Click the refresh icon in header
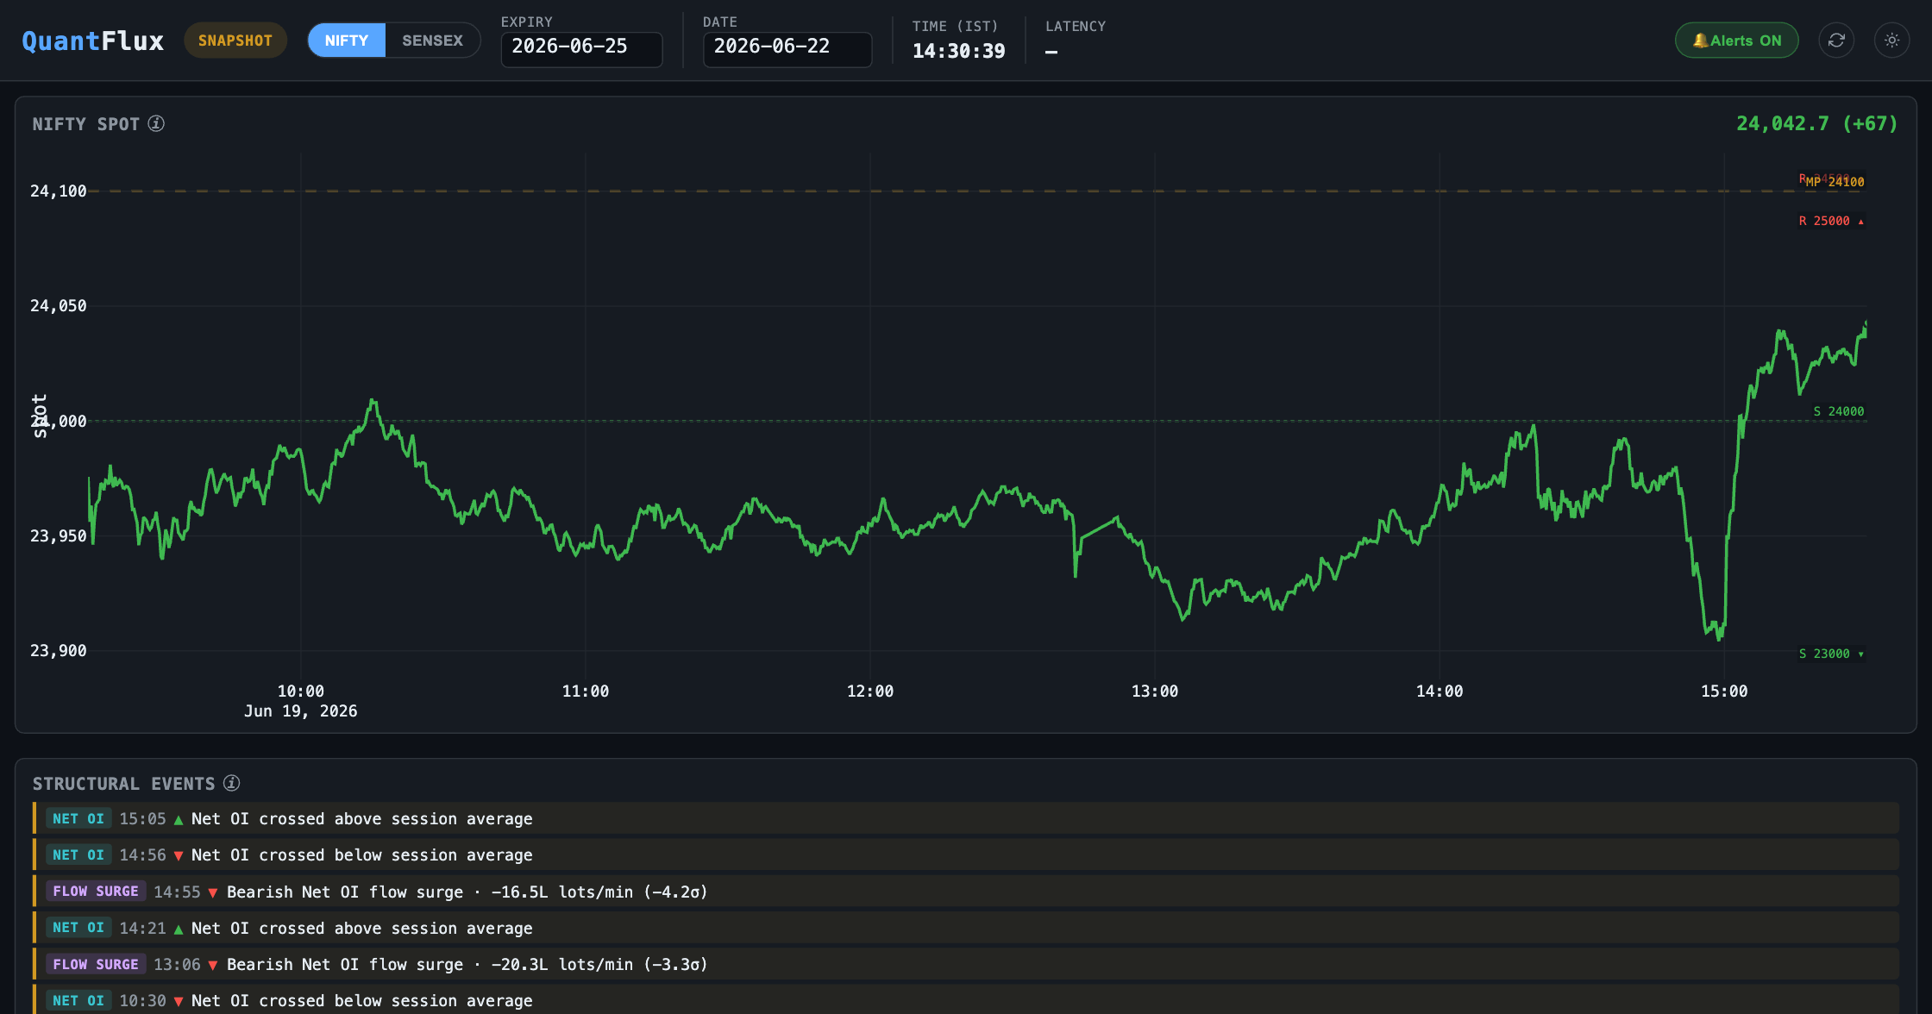This screenshot has width=1932, height=1014. 1836,41
